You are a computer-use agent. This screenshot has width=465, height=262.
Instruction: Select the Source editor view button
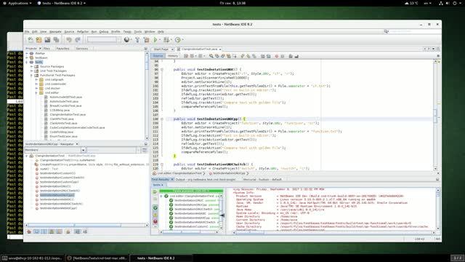[158, 56]
